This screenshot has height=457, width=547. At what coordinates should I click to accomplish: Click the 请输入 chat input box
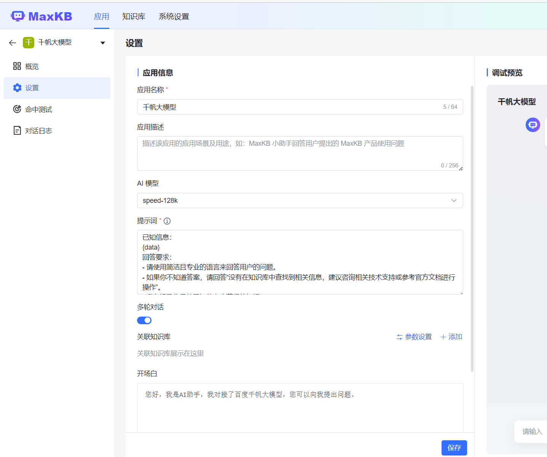[x=531, y=432]
